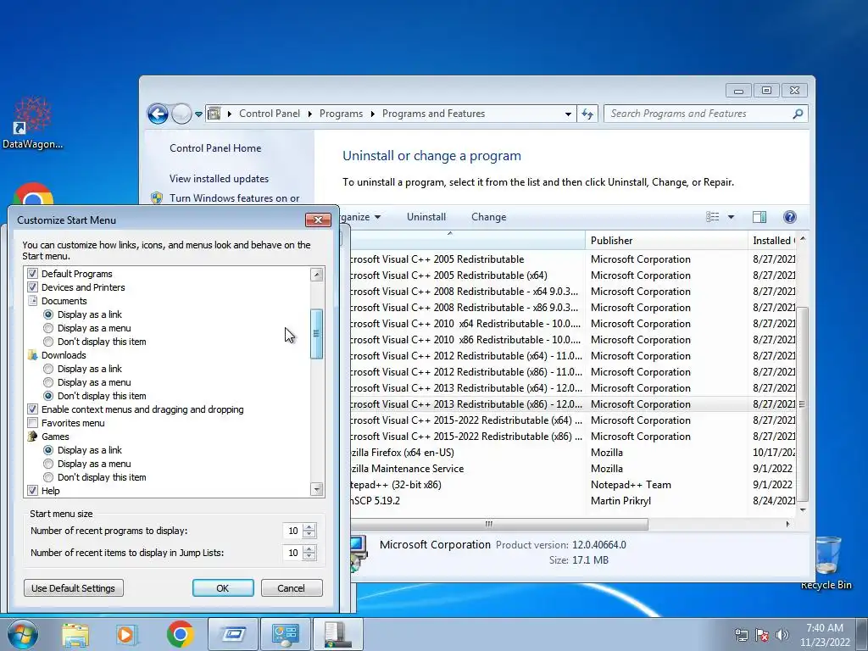868x651 pixels.
Task: Click Change in the toolbar
Action: [489, 217]
